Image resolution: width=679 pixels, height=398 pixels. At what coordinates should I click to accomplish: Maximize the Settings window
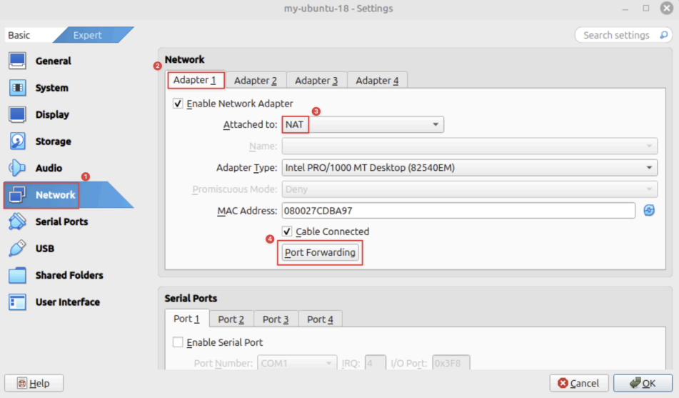click(646, 9)
